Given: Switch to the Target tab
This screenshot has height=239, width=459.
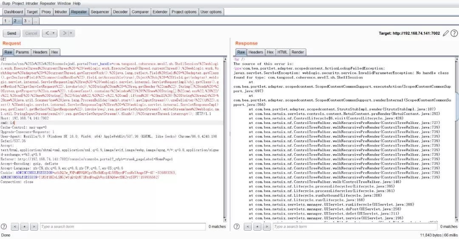Looking at the screenshot, I should 32,12.
